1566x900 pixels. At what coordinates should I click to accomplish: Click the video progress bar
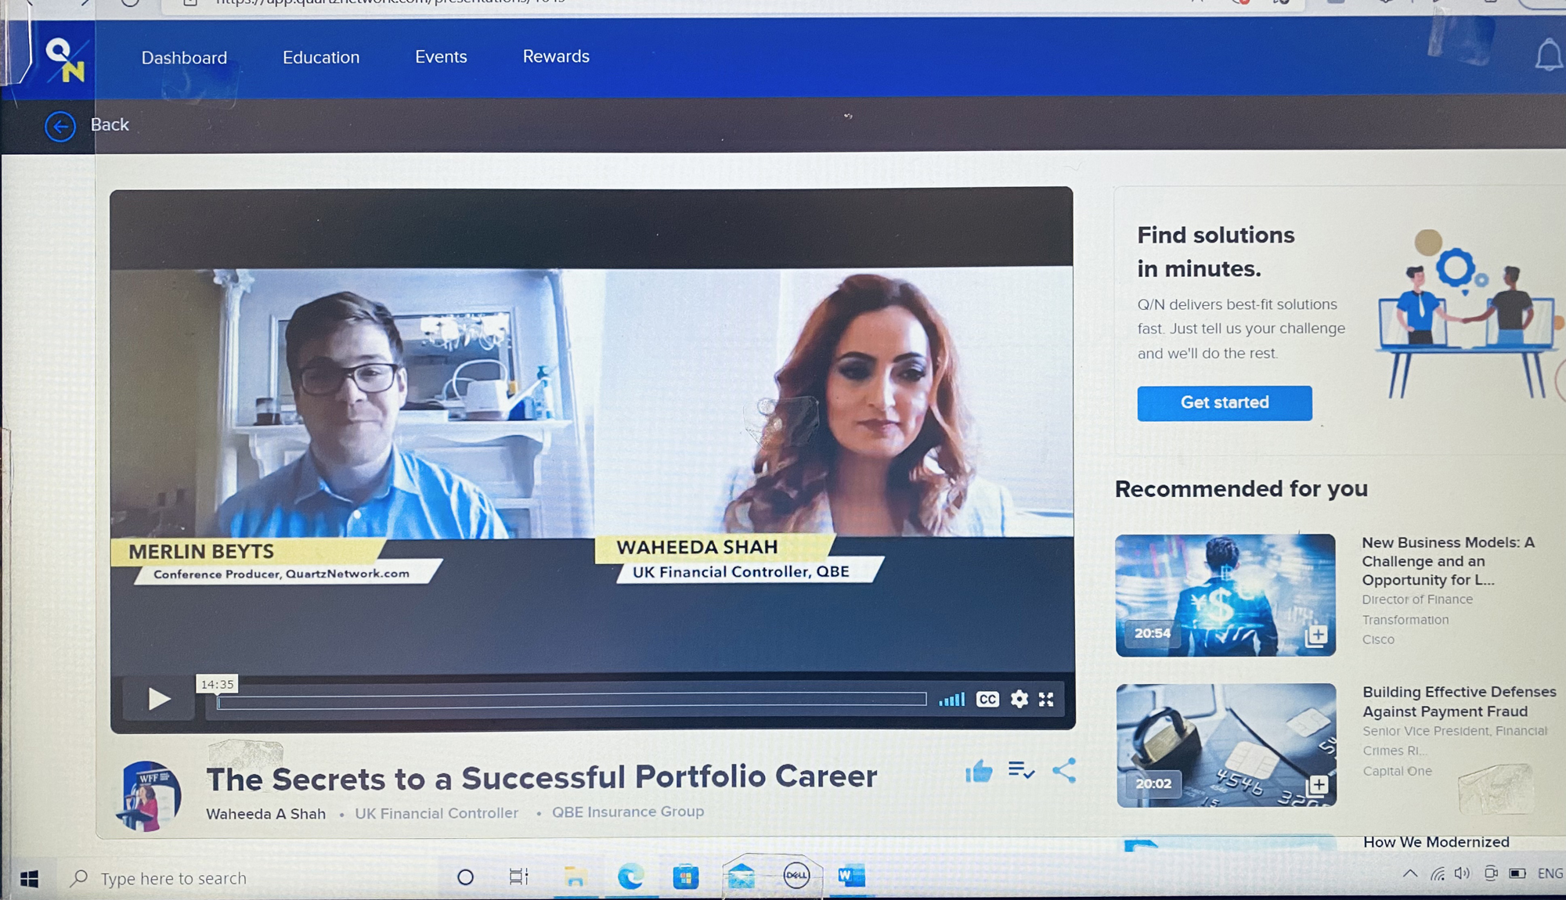pos(572,700)
